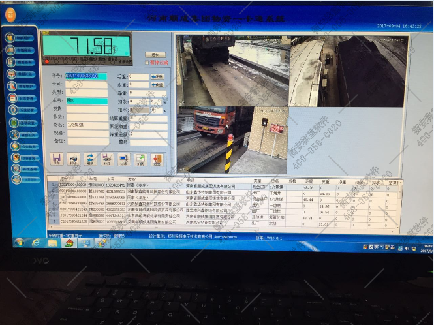
Task: Click the 皮重 capture button
Action: click(157, 85)
